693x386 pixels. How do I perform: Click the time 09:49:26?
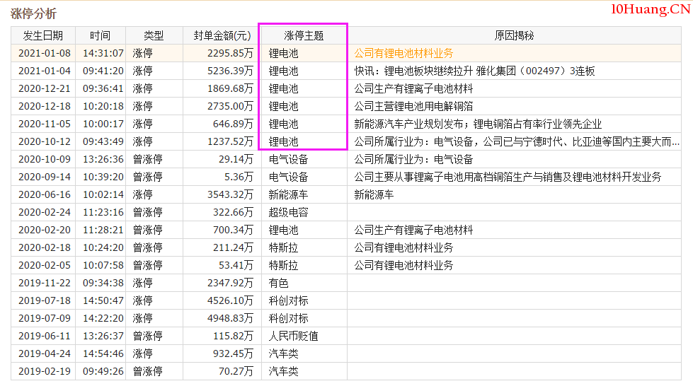point(103,371)
